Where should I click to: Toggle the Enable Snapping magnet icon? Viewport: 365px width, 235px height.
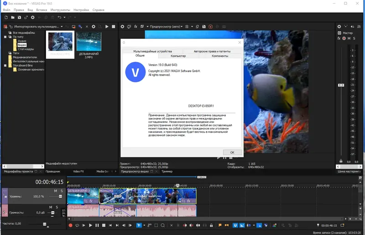235,225
